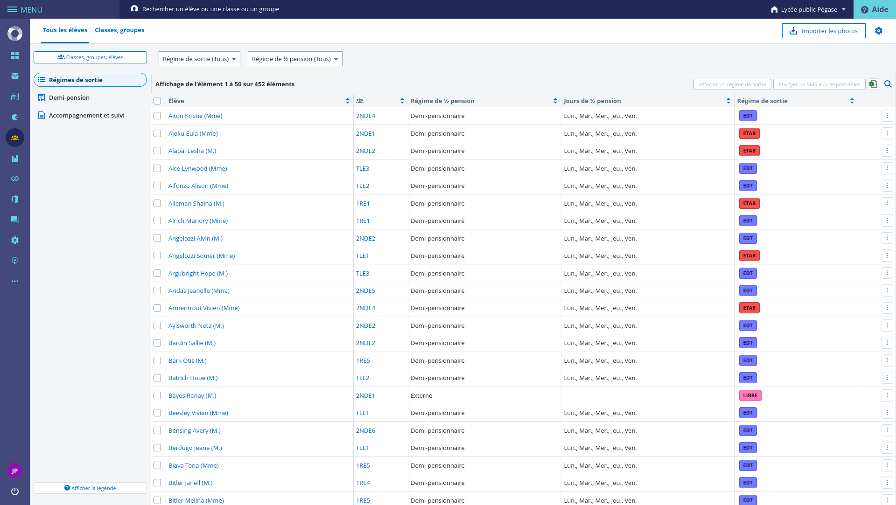The image size is (896, 505).
Task: Click the JP user avatar
Action: [15, 470]
